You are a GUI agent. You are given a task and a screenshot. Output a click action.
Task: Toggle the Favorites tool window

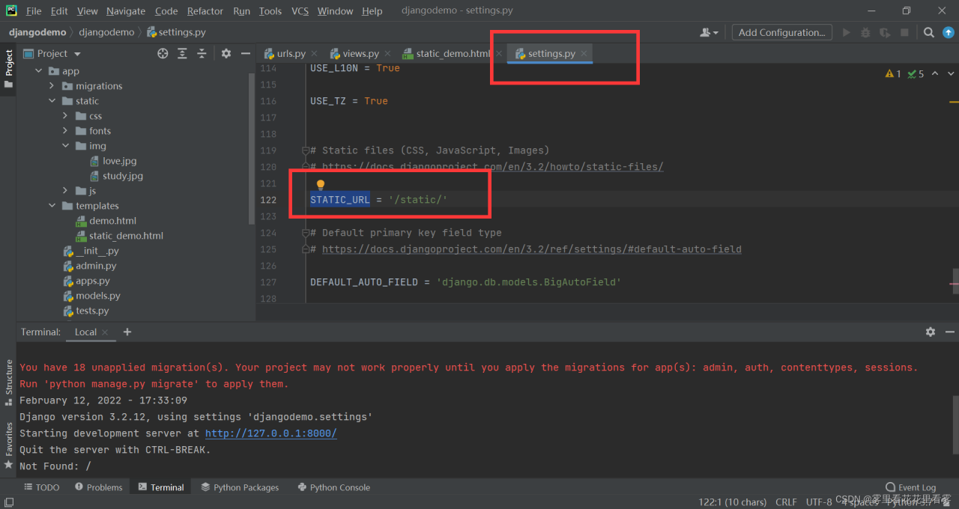click(x=9, y=444)
